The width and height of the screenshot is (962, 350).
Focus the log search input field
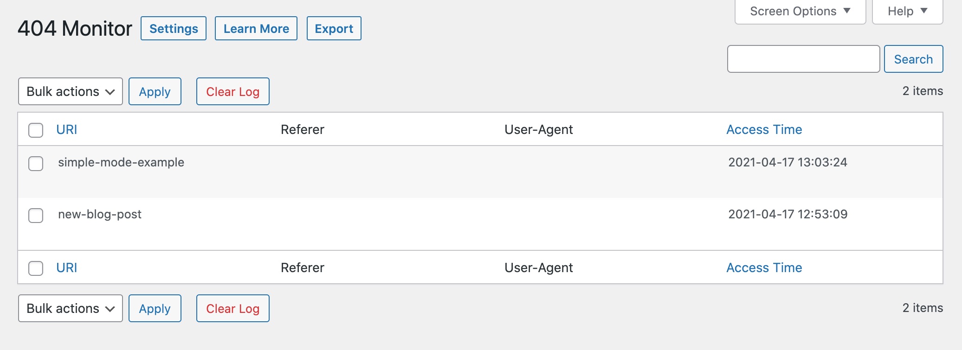(803, 59)
